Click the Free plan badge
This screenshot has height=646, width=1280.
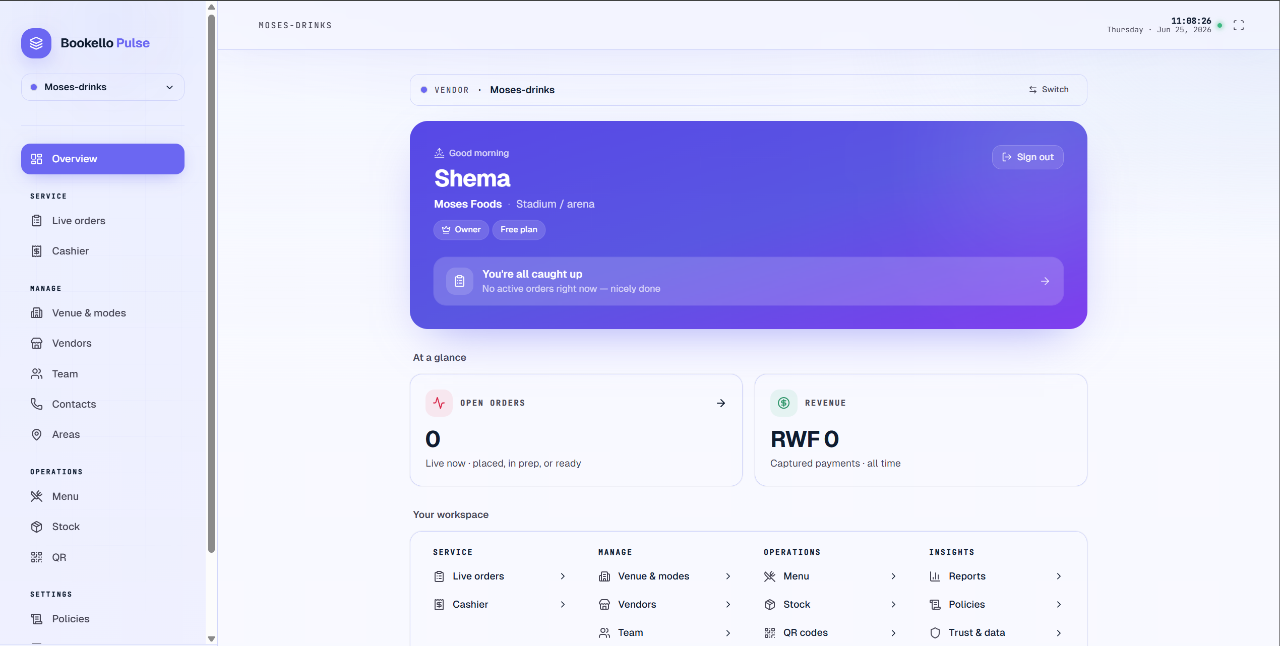point(519,230)
